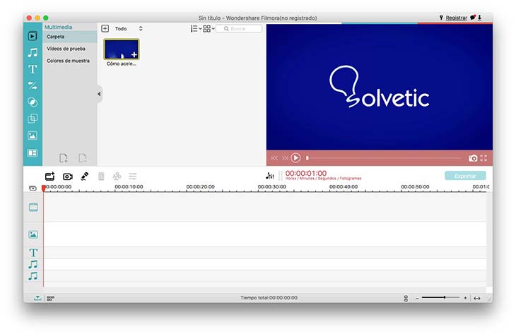Play the preview video
The width and height of the screenshot is (516, 336).
point(295,158)
